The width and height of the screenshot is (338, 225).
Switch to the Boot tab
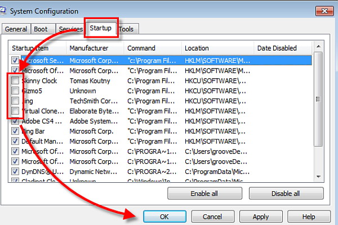(43, 29)
